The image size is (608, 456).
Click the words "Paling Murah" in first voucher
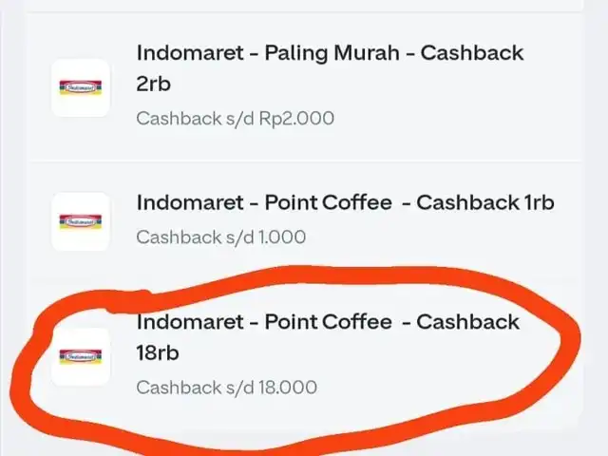[332, 53]
